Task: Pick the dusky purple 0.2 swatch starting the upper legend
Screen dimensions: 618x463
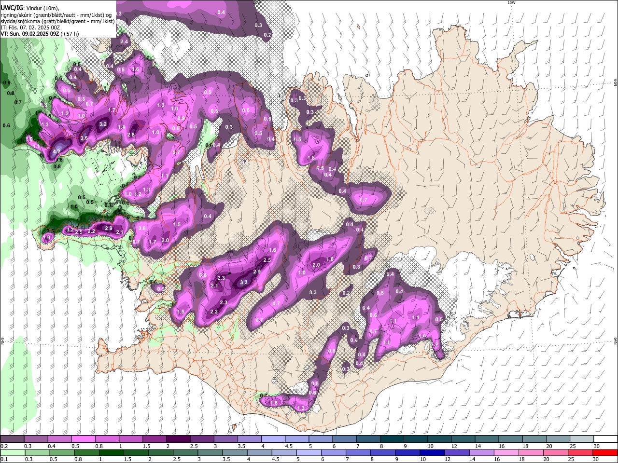Action: (12, 439)
